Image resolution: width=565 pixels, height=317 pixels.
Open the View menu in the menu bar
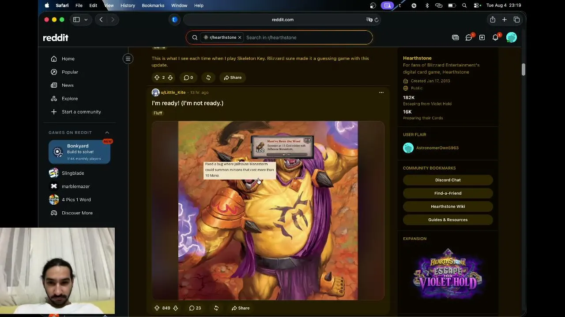109,5
